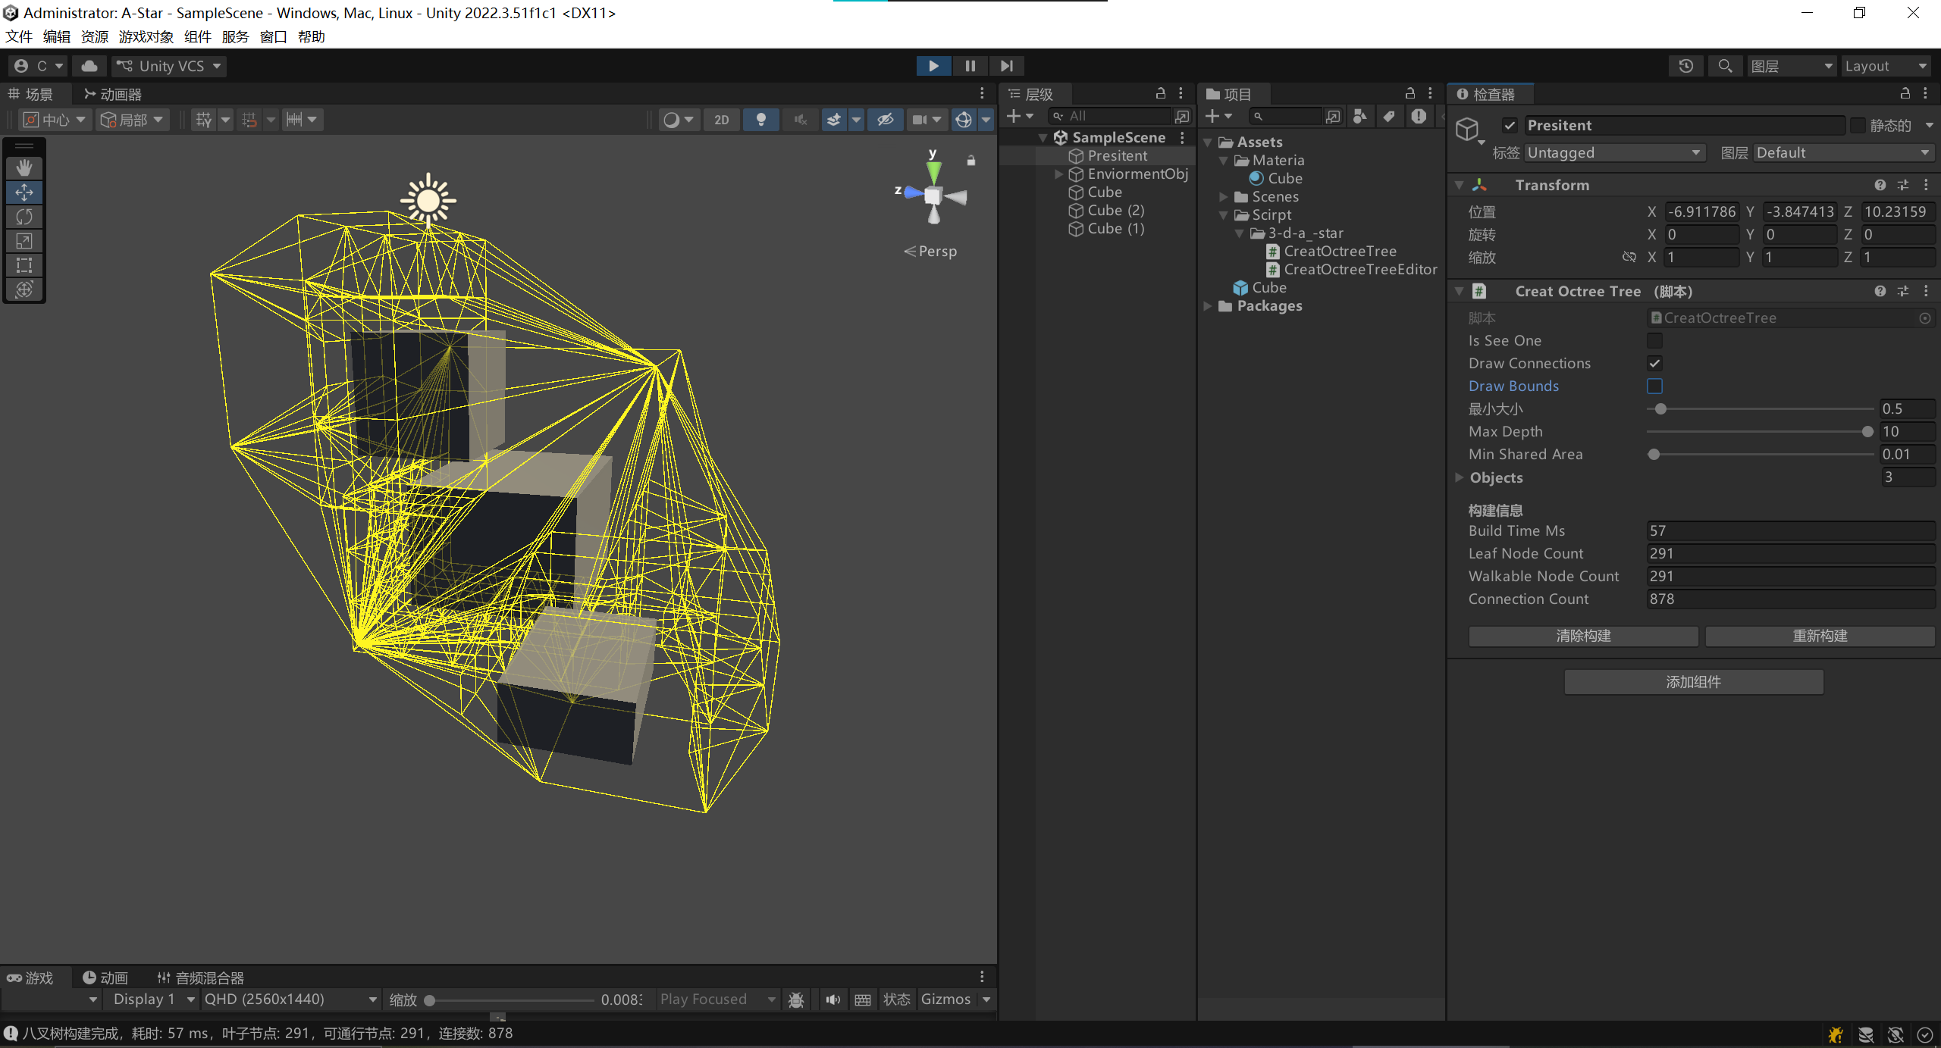Click the 重新构建 button
1941x1048 pixels.
click(x=1819, y=636)
